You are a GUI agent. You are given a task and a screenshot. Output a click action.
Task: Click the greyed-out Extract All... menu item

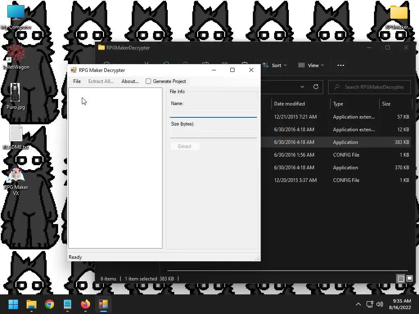(101, 81)
